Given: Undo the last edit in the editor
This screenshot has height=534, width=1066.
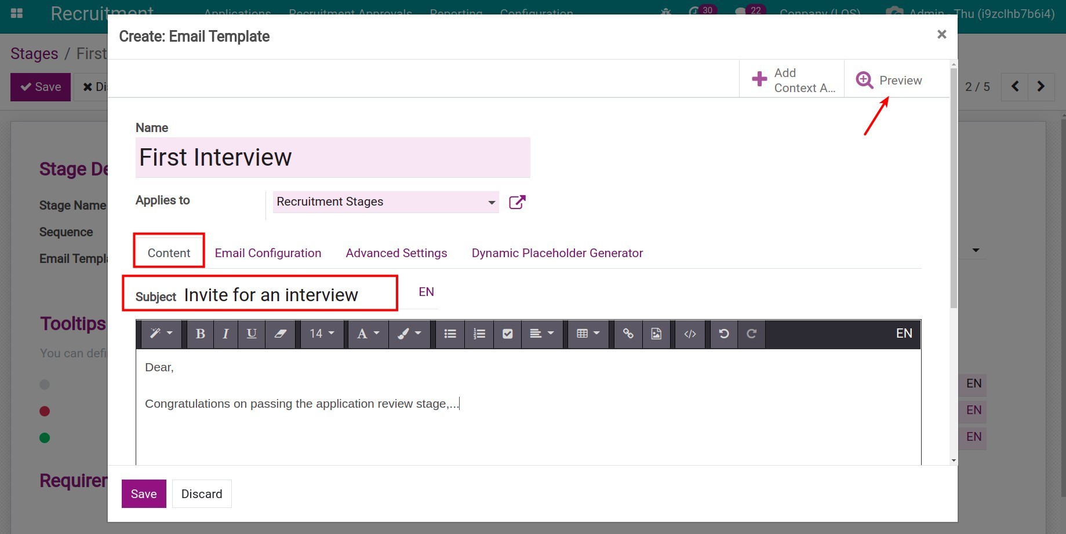Looking at the screenshot, I should (723, 334).
